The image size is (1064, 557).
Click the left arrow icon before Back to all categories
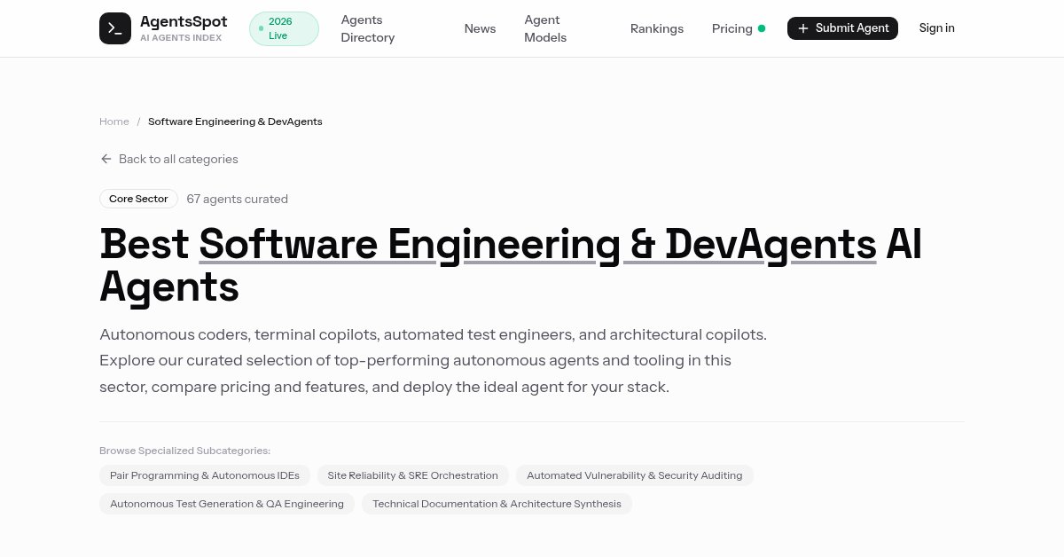106,159
